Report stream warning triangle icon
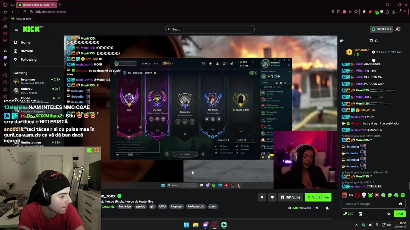 (327, 208)
